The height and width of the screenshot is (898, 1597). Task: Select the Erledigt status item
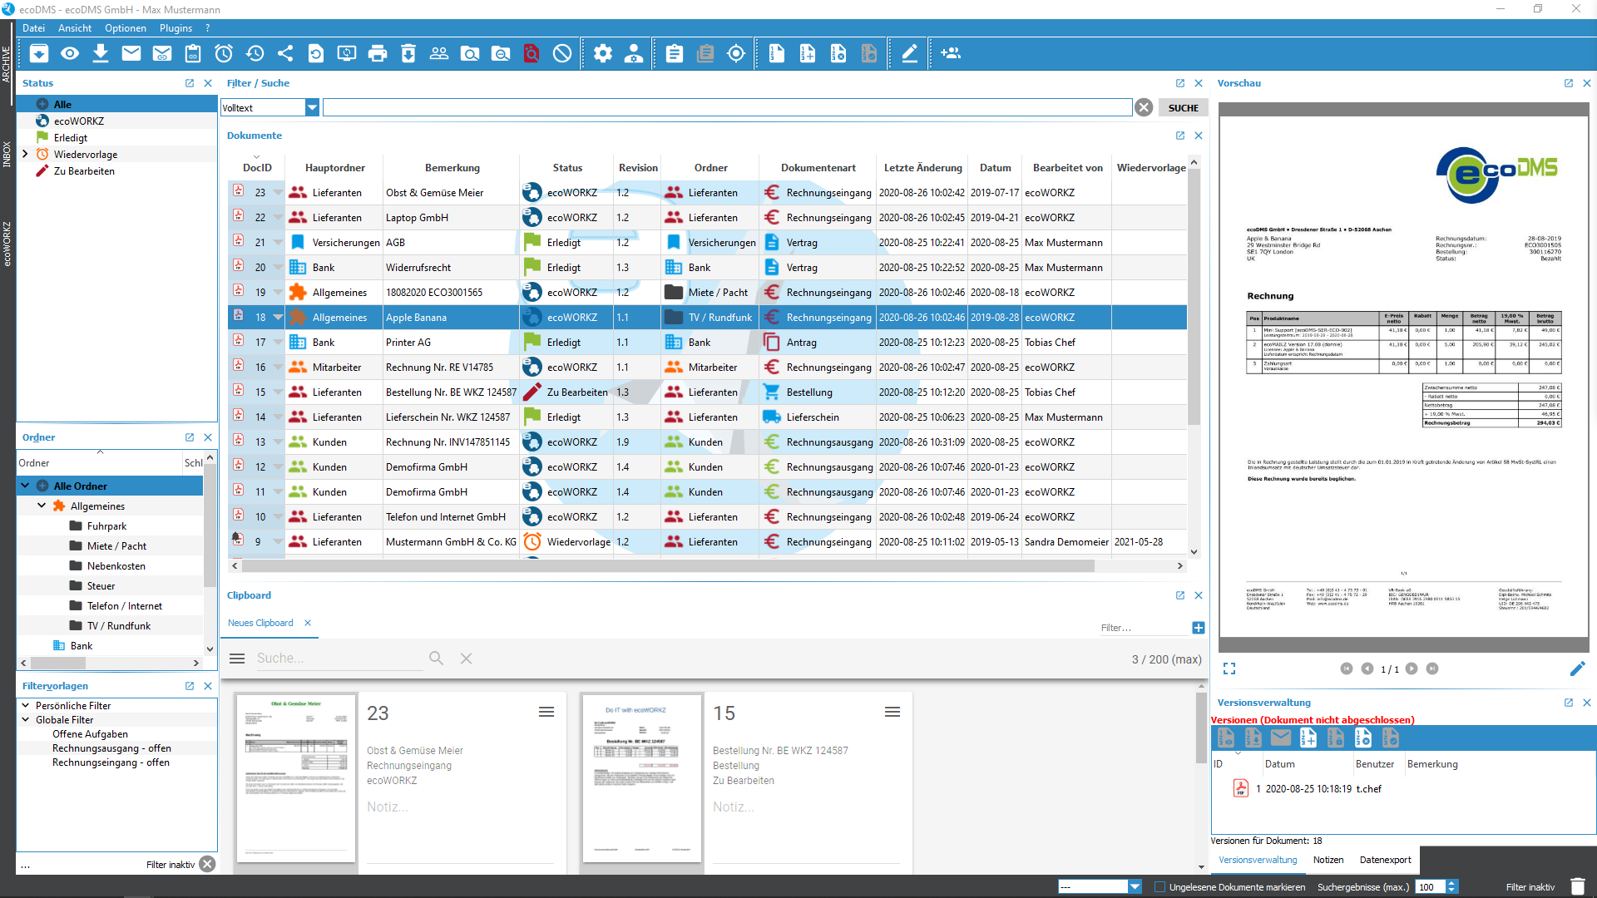click(71, 138)
